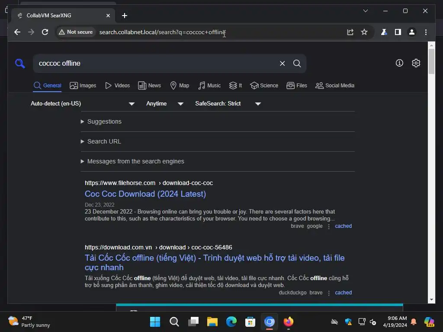
Task: Open Tải Cốc Cốc offline result
Action: click(215, 262)
